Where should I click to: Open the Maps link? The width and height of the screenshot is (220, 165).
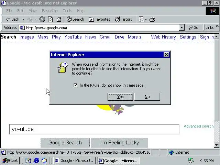click(x=43, y=37)
